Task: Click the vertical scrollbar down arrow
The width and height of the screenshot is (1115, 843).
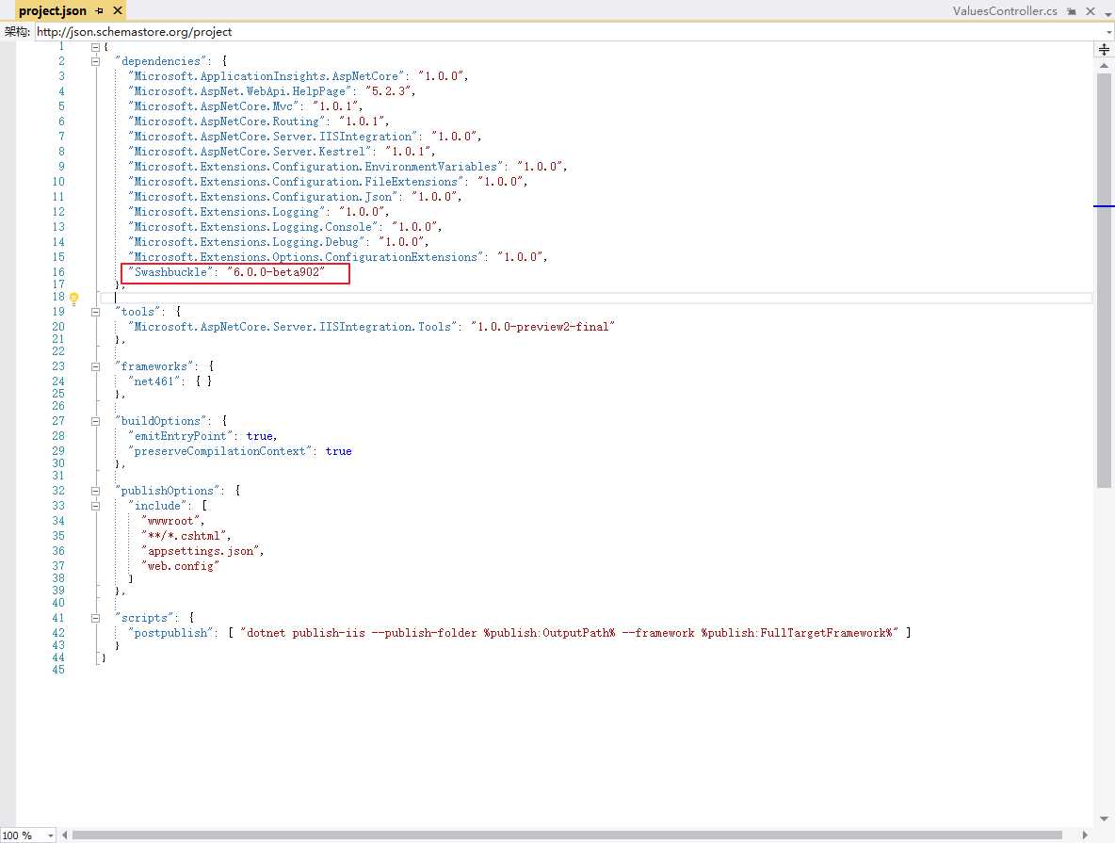Action: [1104, 819]
